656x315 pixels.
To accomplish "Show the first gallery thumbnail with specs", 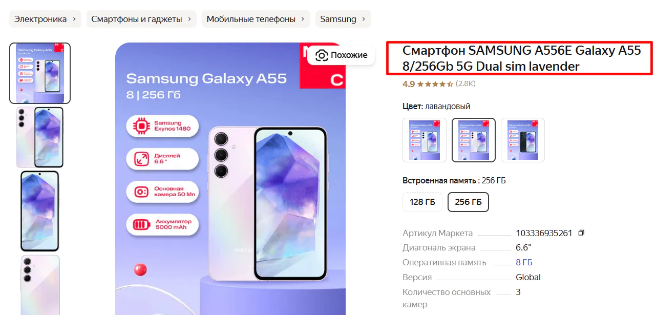I will pyautogui.click(x=40, y=73).
